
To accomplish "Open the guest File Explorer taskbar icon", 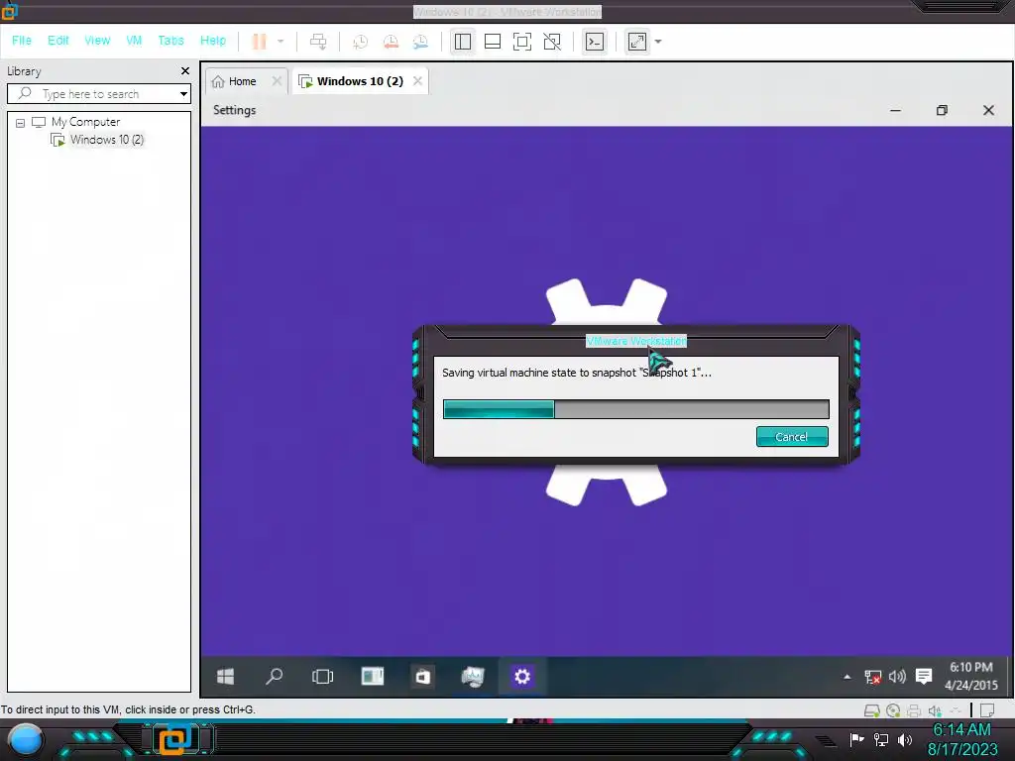I will click(373, 677).
